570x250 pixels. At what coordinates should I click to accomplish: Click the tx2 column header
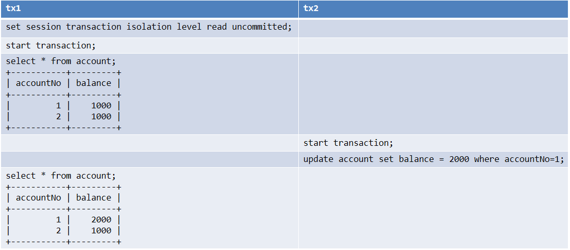coord(312,8)
